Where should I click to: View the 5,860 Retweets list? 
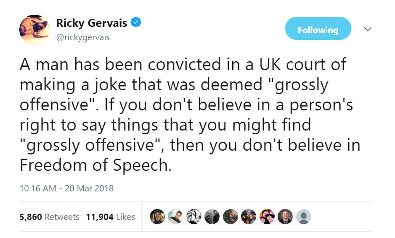49,217
